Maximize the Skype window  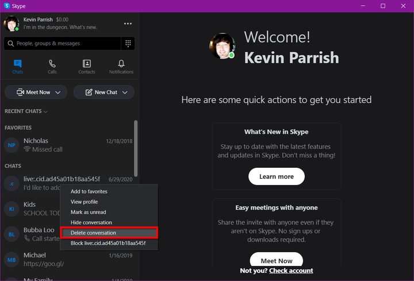[x=383, y=6]
